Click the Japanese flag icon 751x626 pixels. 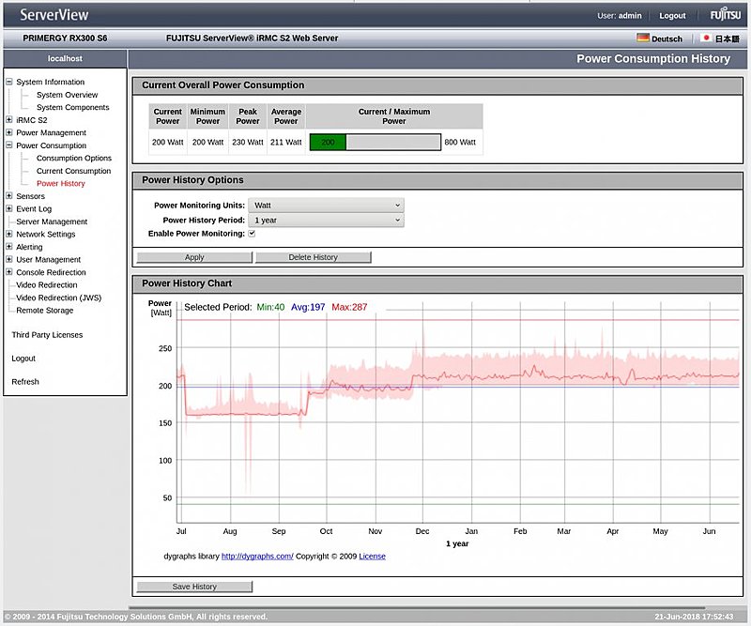(x=706, y=38)
